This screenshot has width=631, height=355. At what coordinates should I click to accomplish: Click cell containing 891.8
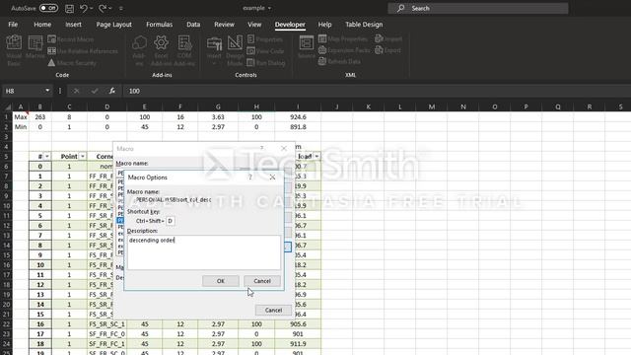pyautogui.click(x=298, y=127)
